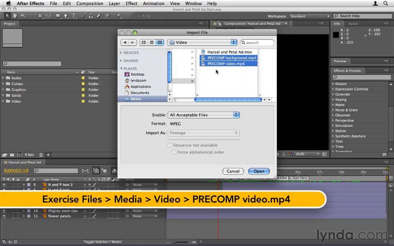Hide the H and P text 2 layer
The image size is (394, 246).
[x=4, y=184]
